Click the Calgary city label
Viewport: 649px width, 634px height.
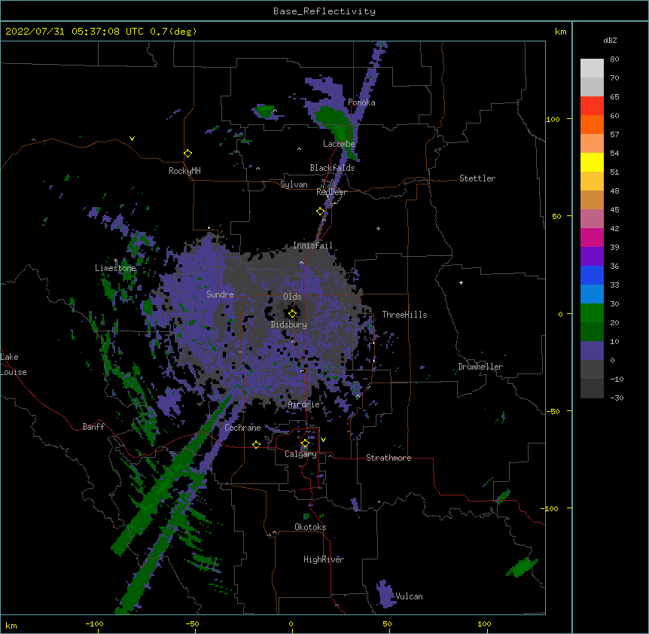tap(300, 454)
